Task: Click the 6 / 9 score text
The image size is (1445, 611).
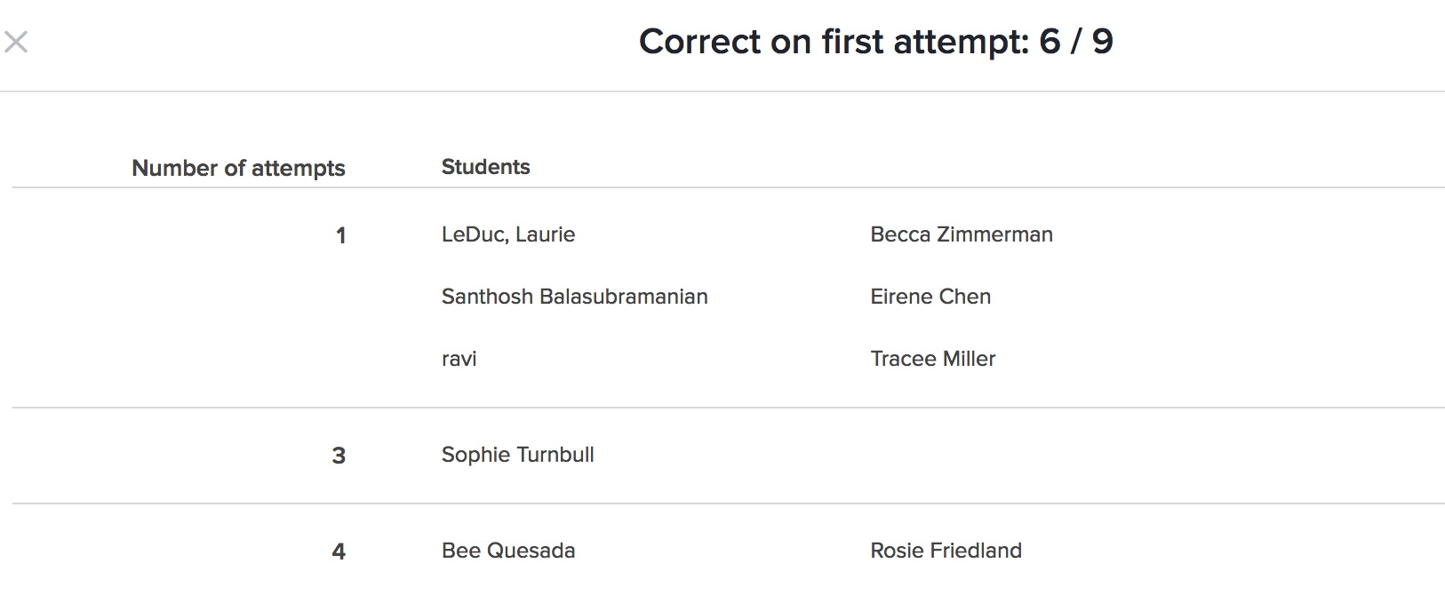Action: (x=1075, y=42)
